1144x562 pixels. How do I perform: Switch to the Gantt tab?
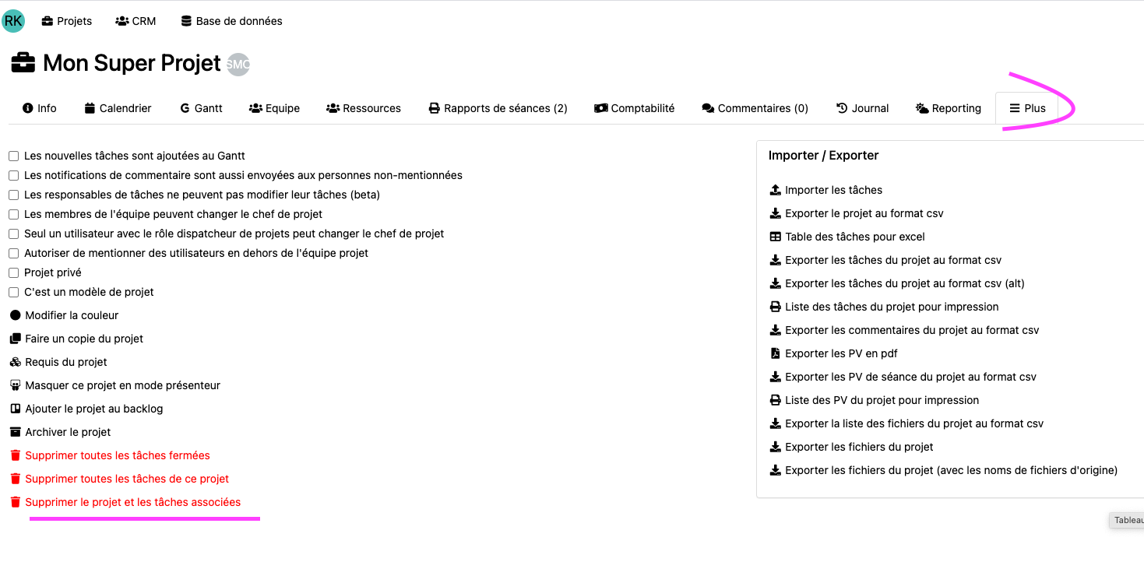click(x=201, y=108)
